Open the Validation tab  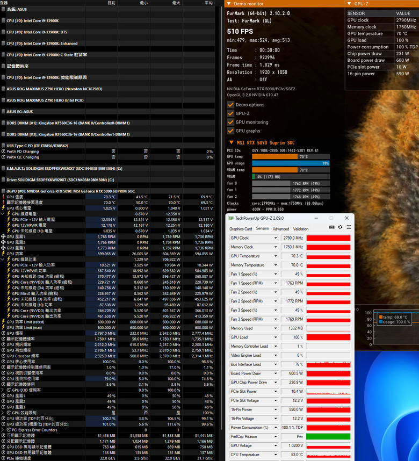click(301, 229)
